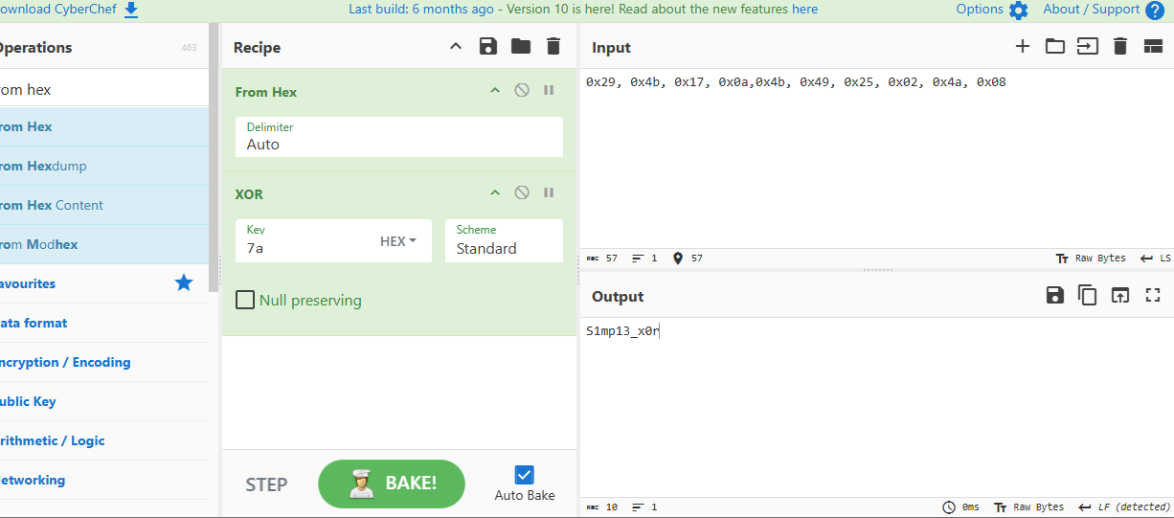Select From Hex Content operation

pos(104,205)
